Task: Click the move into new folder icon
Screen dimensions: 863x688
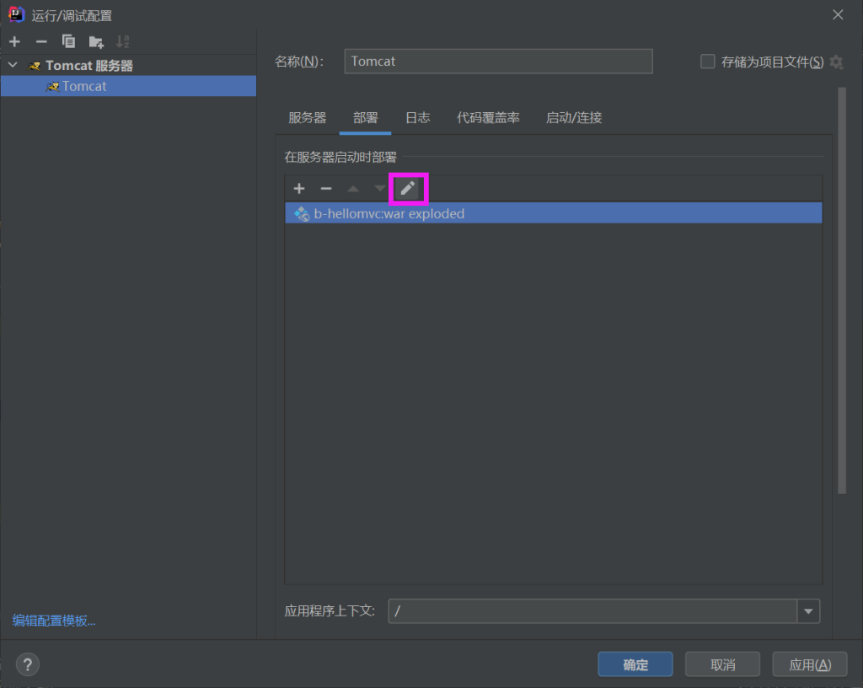Action: 96,41
